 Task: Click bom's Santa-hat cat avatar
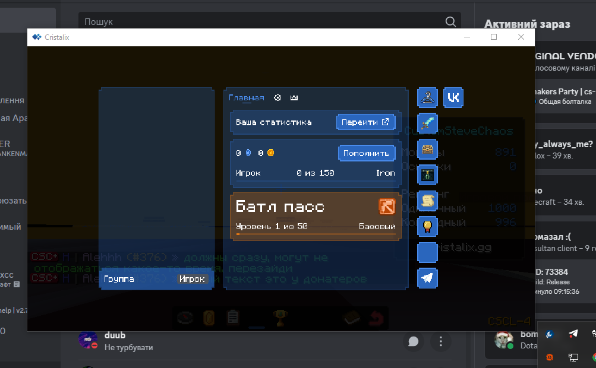pos(504,340)
